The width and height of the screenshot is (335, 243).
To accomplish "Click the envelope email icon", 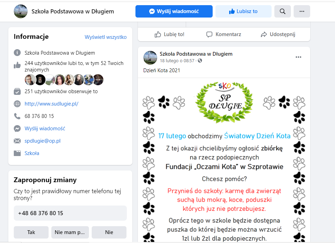I will 17,141.
